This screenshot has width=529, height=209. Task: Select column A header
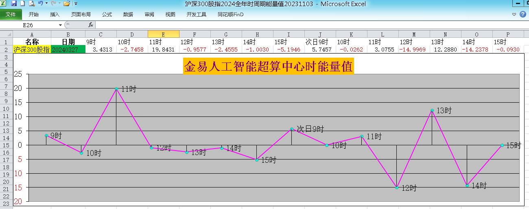(x=32, y=34)
